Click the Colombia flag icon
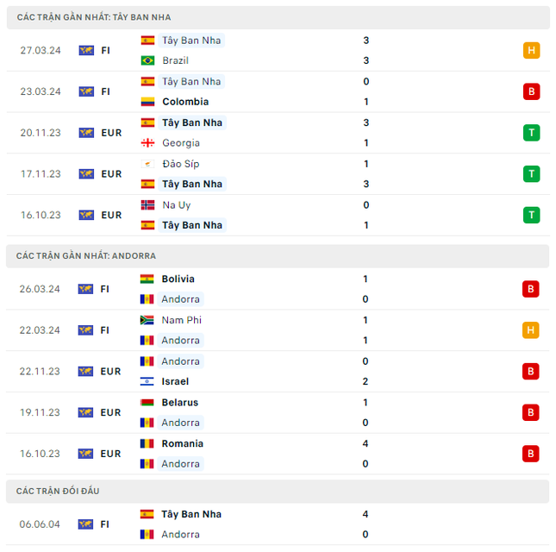The width and height of the screenshot is (556, 552). (147, 102)
